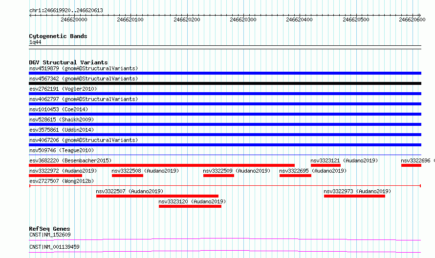Screen dimensions: 435x258
Task: Select the thin blue nsv509746 line
Action: click(x=225, y=155)
